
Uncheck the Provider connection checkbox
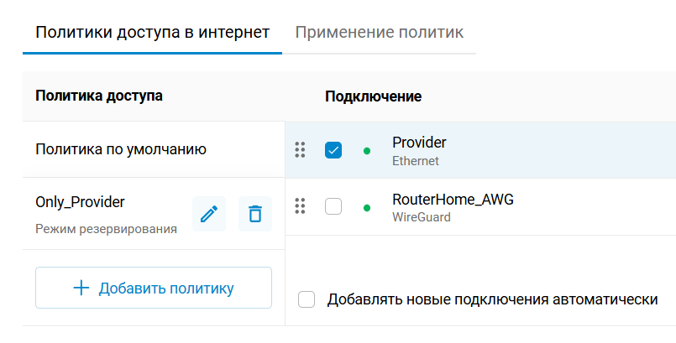pyautogui.click(x=333, y=150)
